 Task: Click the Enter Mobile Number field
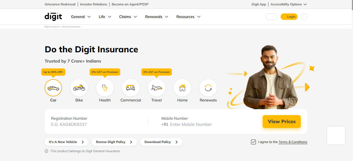[191, 125]
